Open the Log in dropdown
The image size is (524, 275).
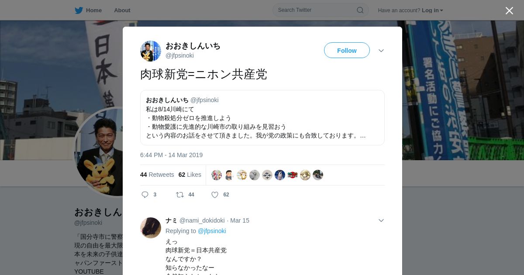[x=432, y=10]
